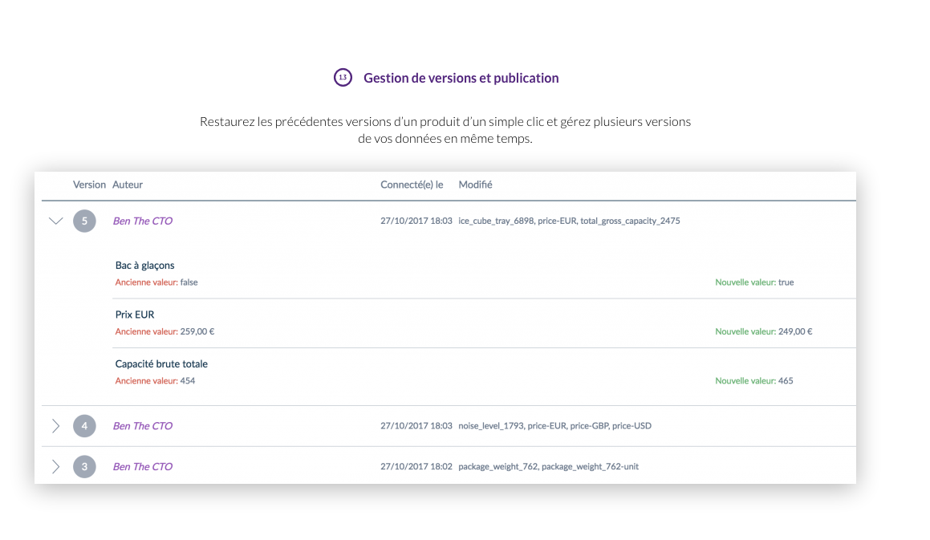Image resolution: width=930 pixels, height=540 pixels.
Task: Click the Gestion de versions et publication heading
Action: tap(461, 78)
